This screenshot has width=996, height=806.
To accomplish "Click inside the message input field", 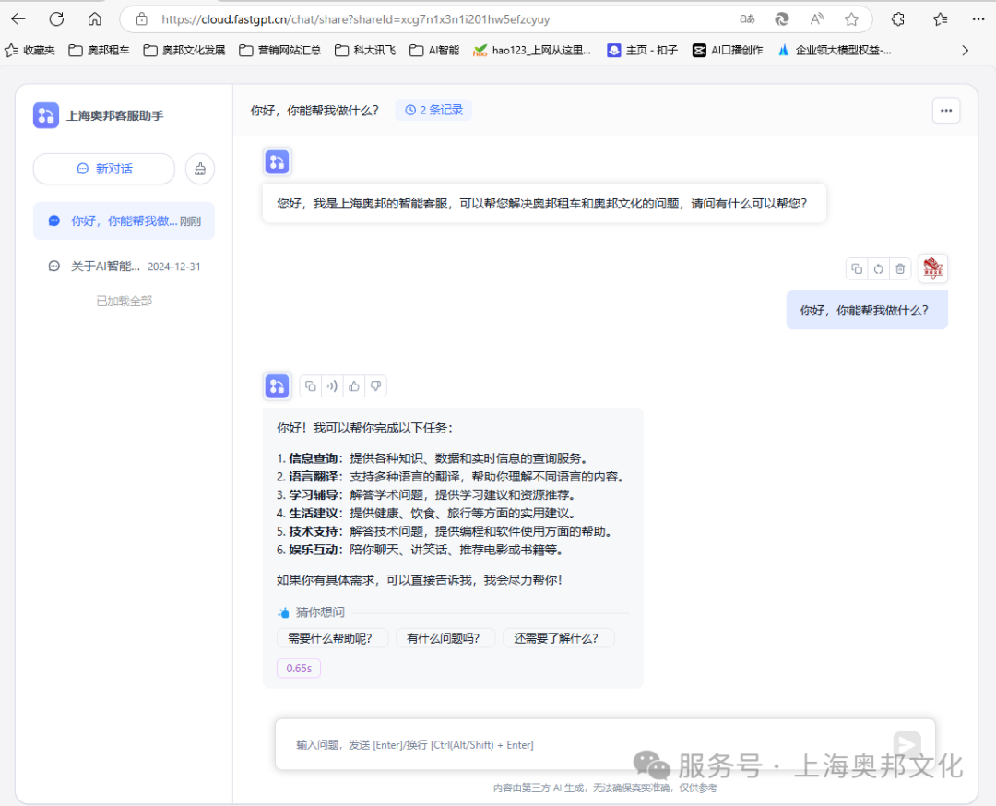I will coord(553,744).
